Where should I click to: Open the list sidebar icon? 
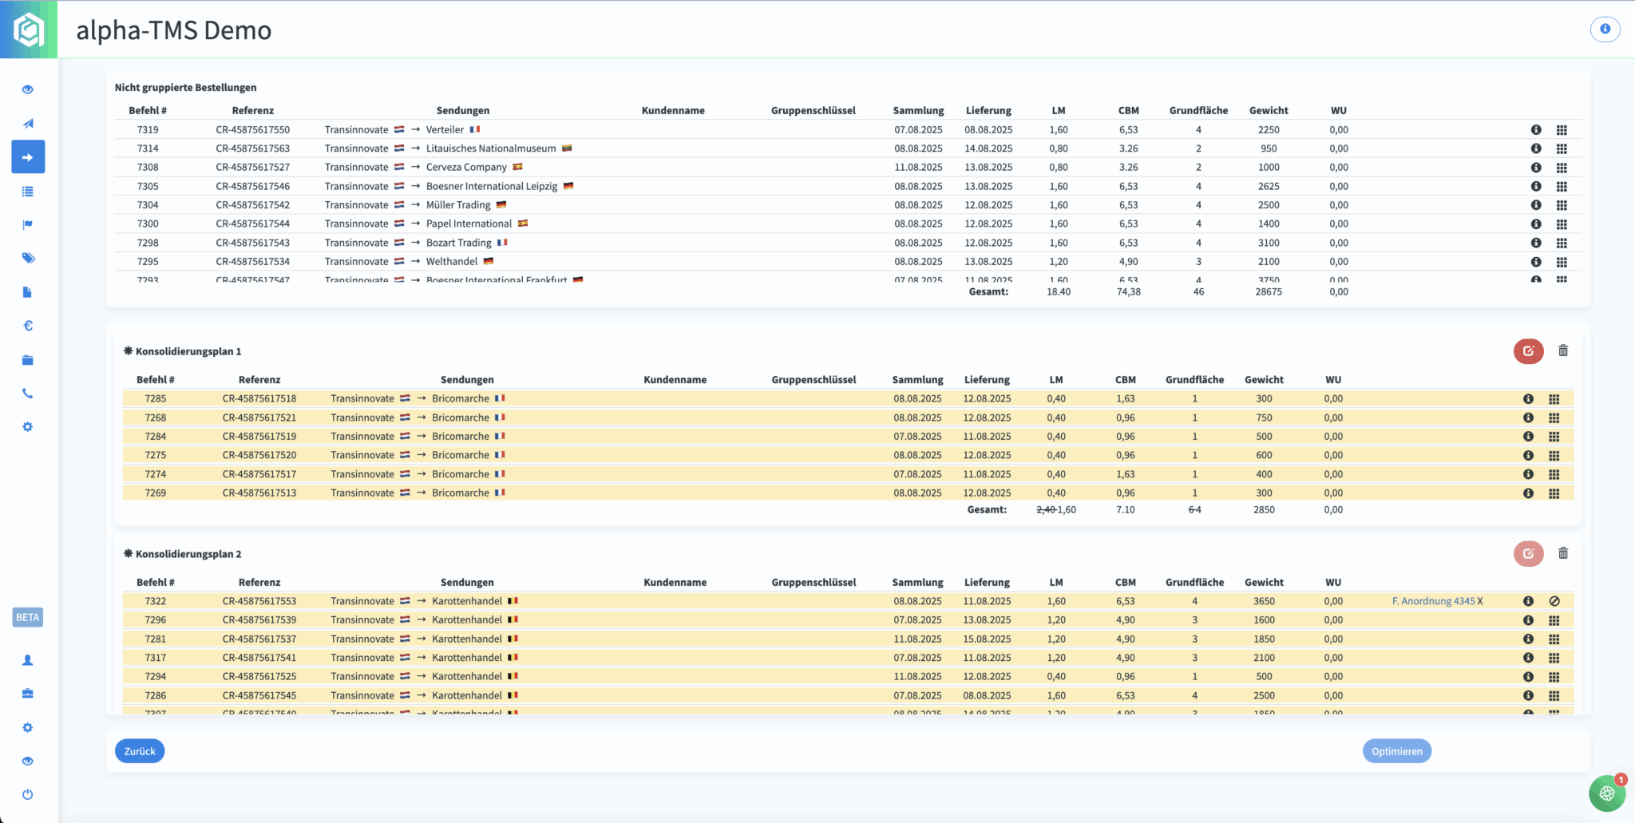point(28,191)
